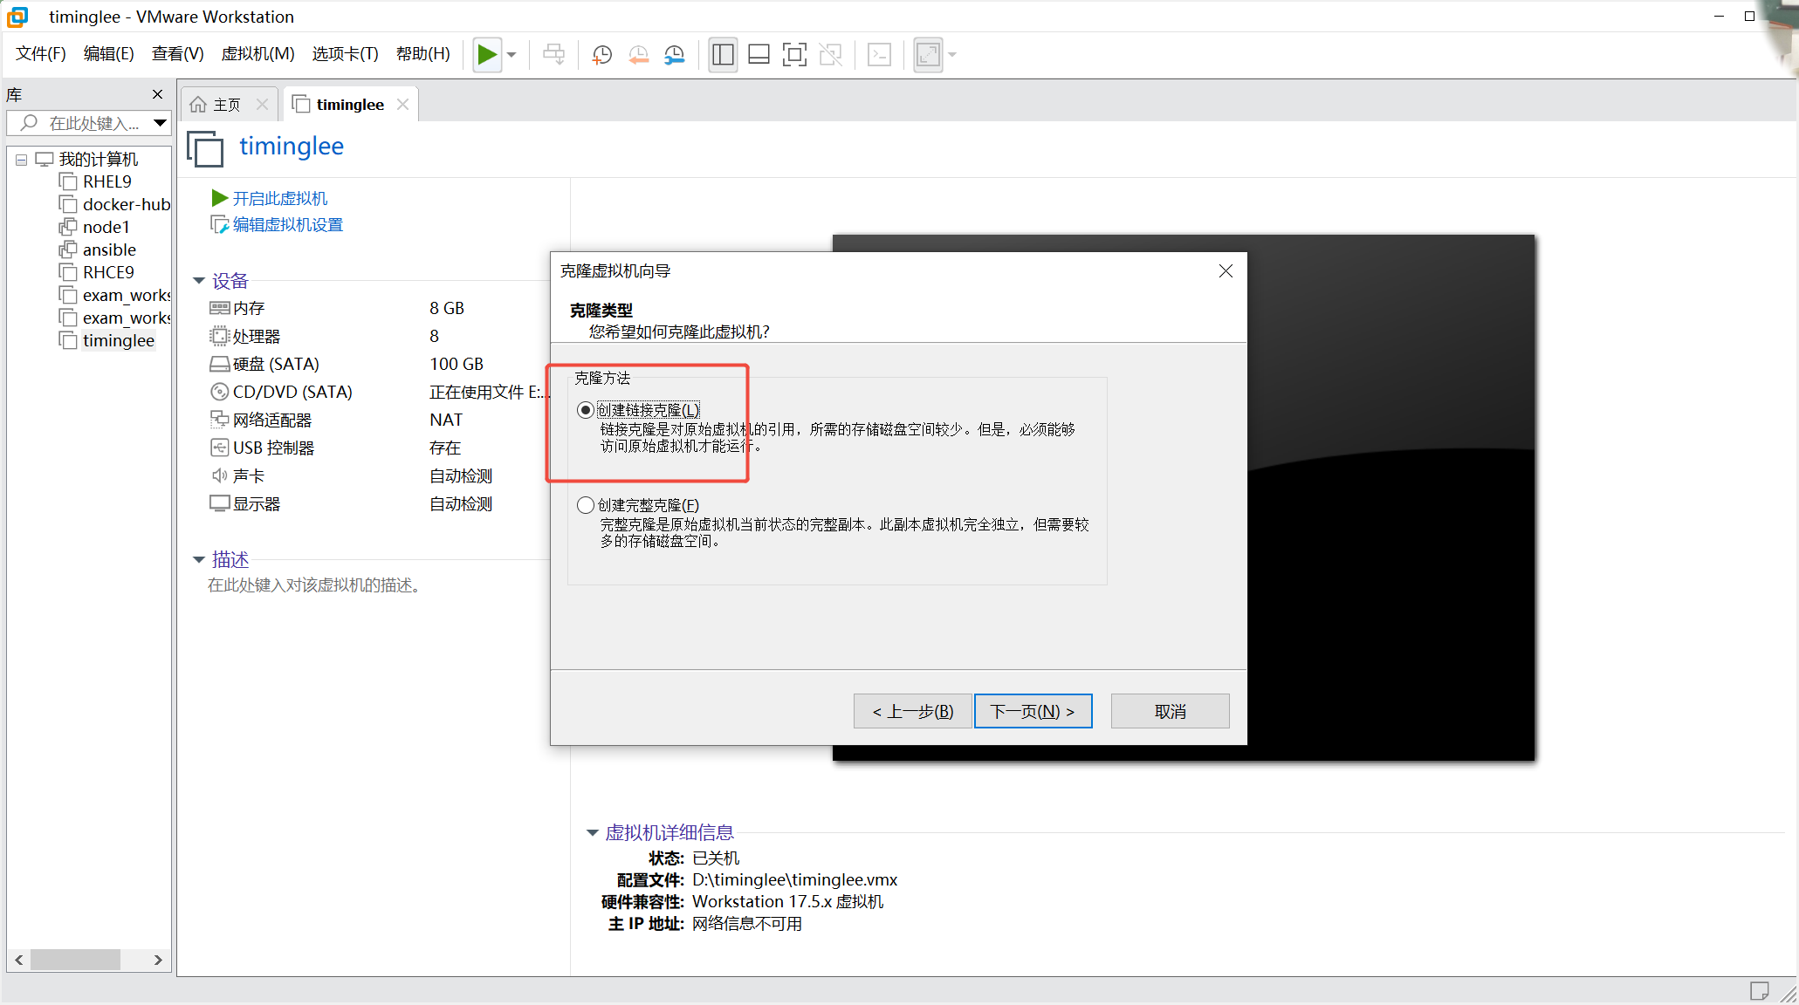
Task: Collapse 我的计算机 tree node
Action: pos(21,160)
